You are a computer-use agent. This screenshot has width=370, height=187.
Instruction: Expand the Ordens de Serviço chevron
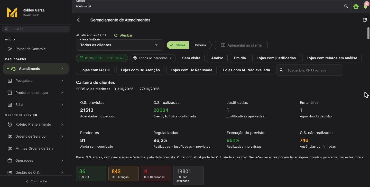pyautogui.click(x=62, y=136)
